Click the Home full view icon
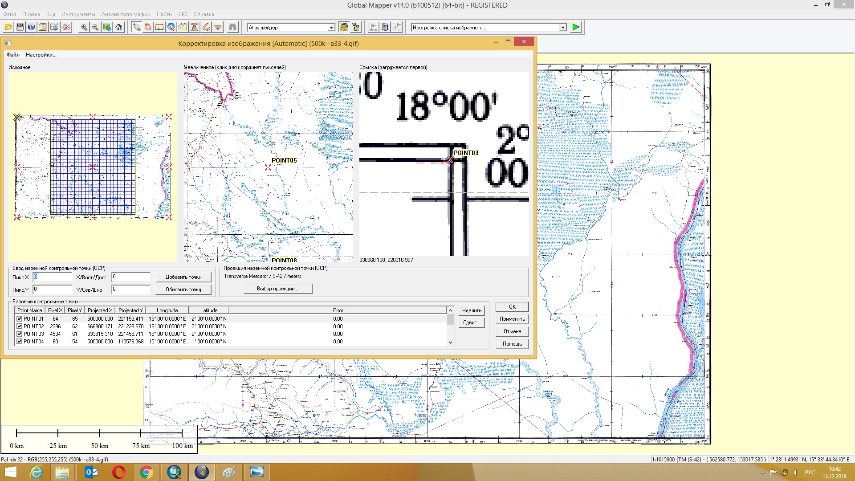The height and width of the screenshot is (481, 855). [119, 27]
